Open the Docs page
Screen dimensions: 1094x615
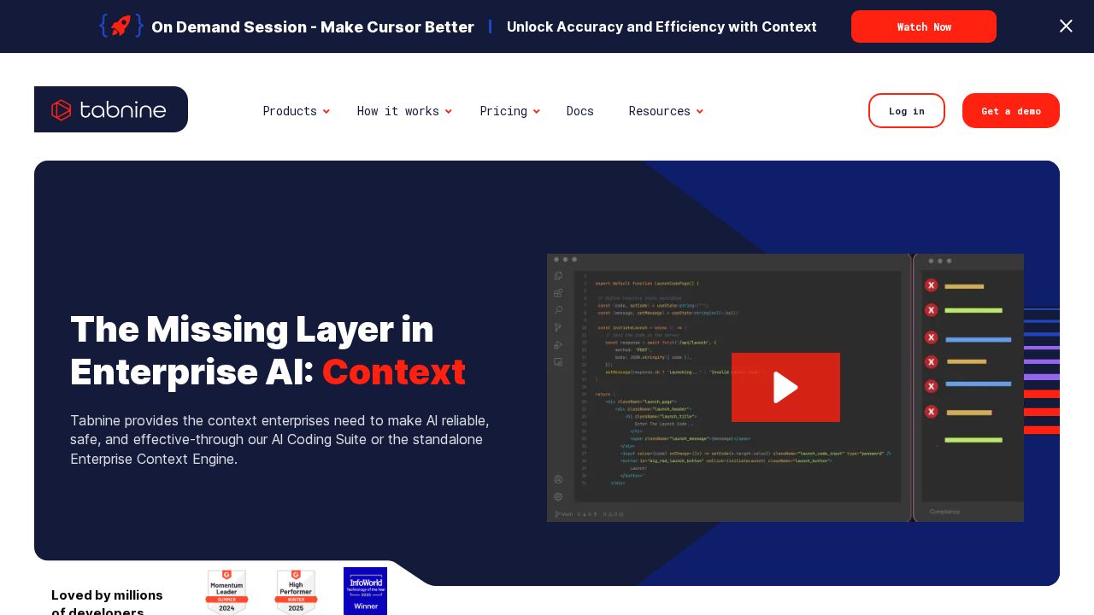pos(580,111)
